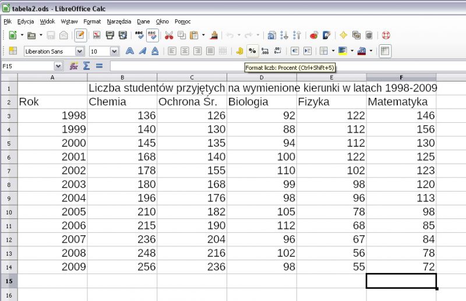466x301 pixels.
Task: Click the percent number format button
Action: click(x=252, y=51)
